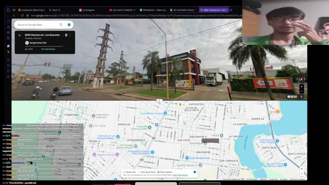This screenshot has height=185, width=329.
Task: Go back with browser back arrow
Action: [x=14, y=16]
